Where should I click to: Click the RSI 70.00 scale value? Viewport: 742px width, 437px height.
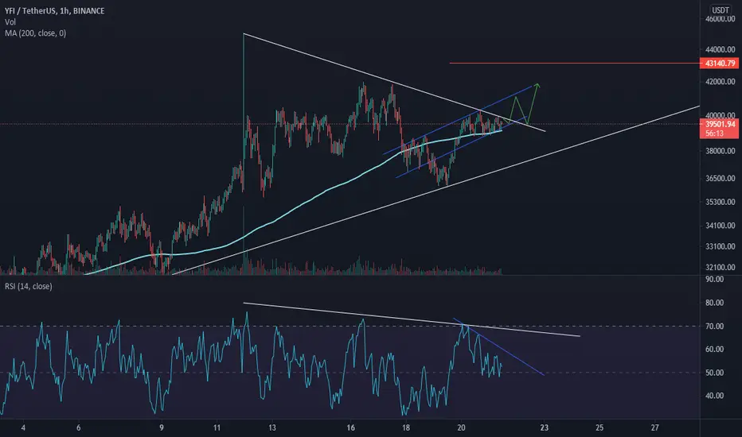click(715, 327)
